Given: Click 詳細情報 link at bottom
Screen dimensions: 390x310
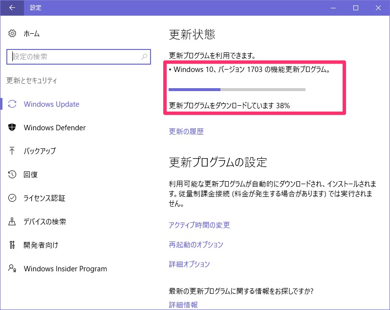Looking at the screenshot, I should coord(183,305).
